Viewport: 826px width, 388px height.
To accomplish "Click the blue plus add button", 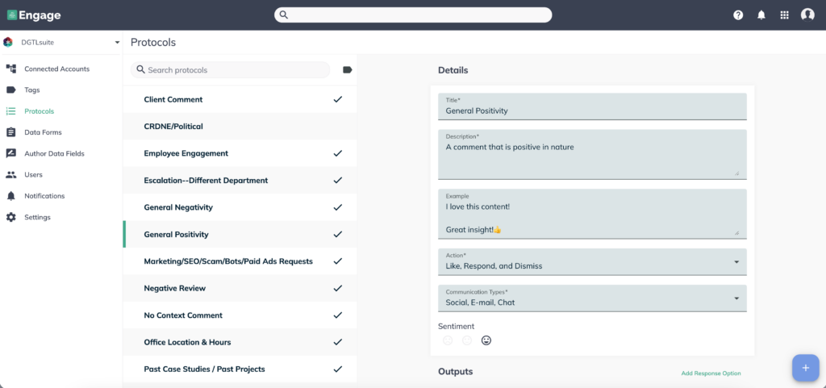I will (806, 368).
